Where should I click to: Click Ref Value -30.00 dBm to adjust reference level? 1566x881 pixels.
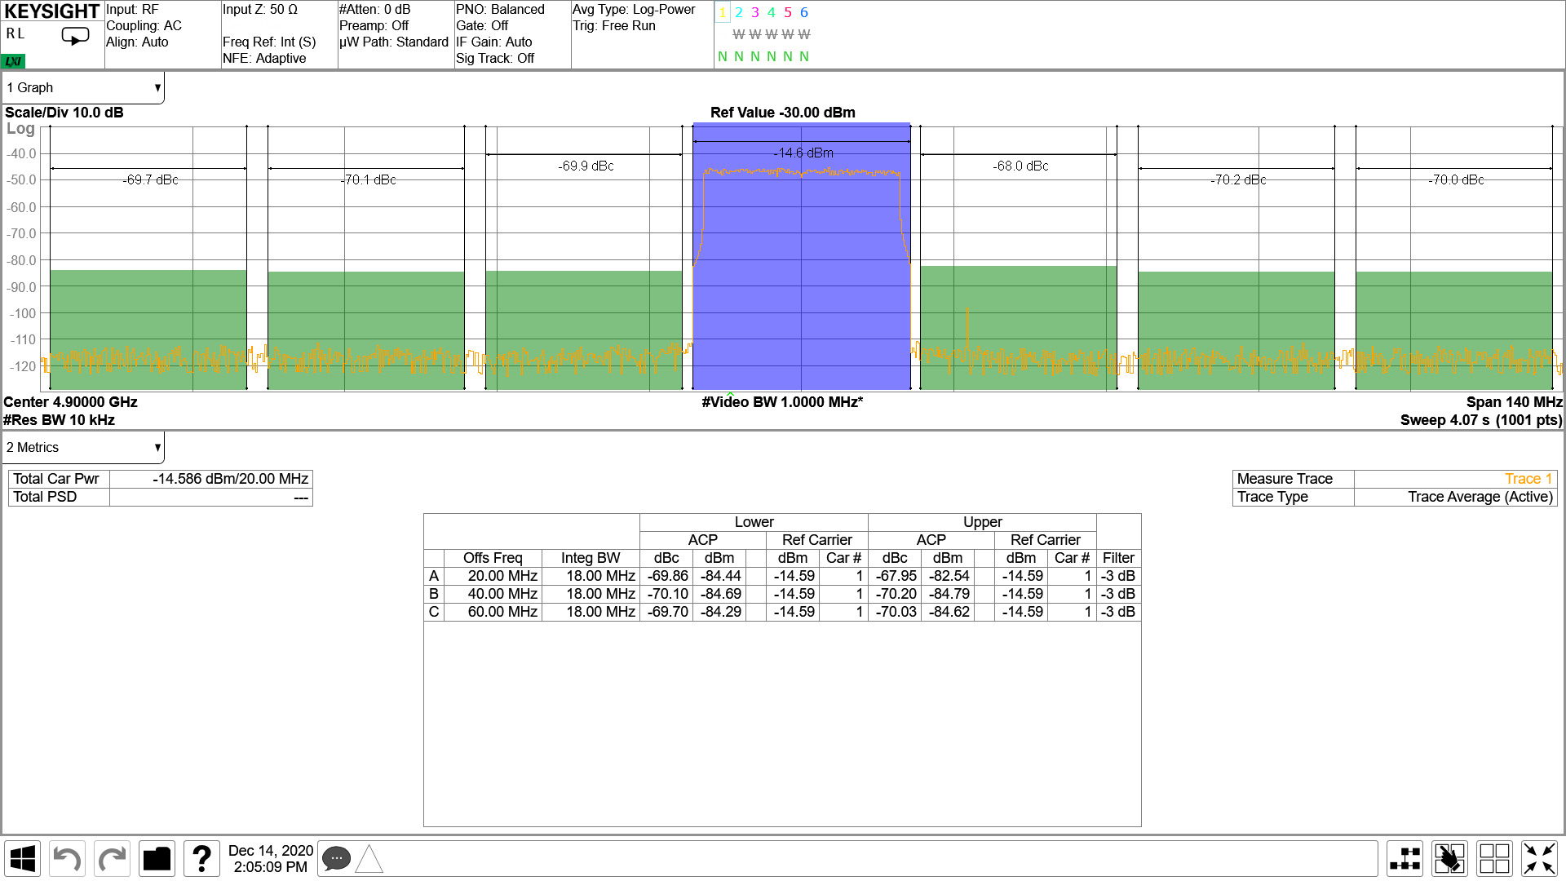click(x=781, y=113)
